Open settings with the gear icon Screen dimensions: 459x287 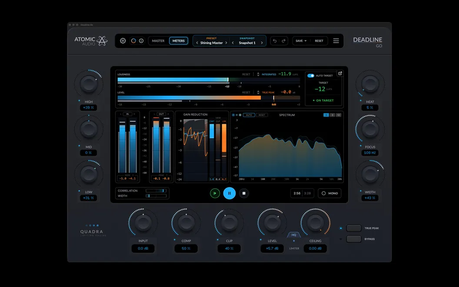coord(123,41)
